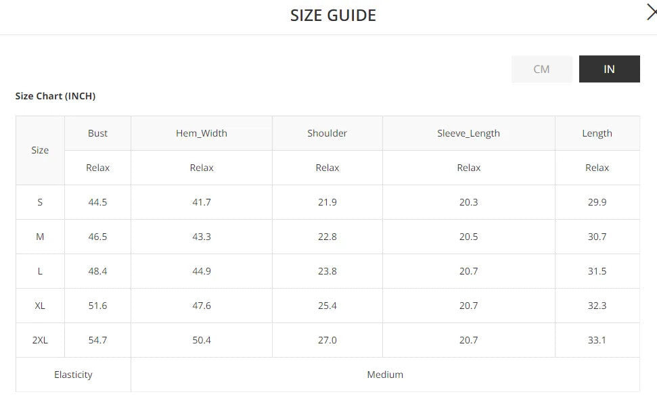Image resolution: width=657 pixels, height=407 pixels.
Task: Select the Shoulder column header
Action: tap(327, 133)
